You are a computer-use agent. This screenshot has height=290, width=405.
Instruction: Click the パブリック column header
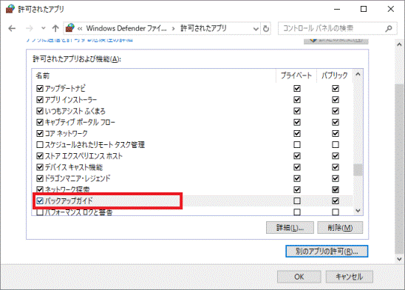[335, 75]
